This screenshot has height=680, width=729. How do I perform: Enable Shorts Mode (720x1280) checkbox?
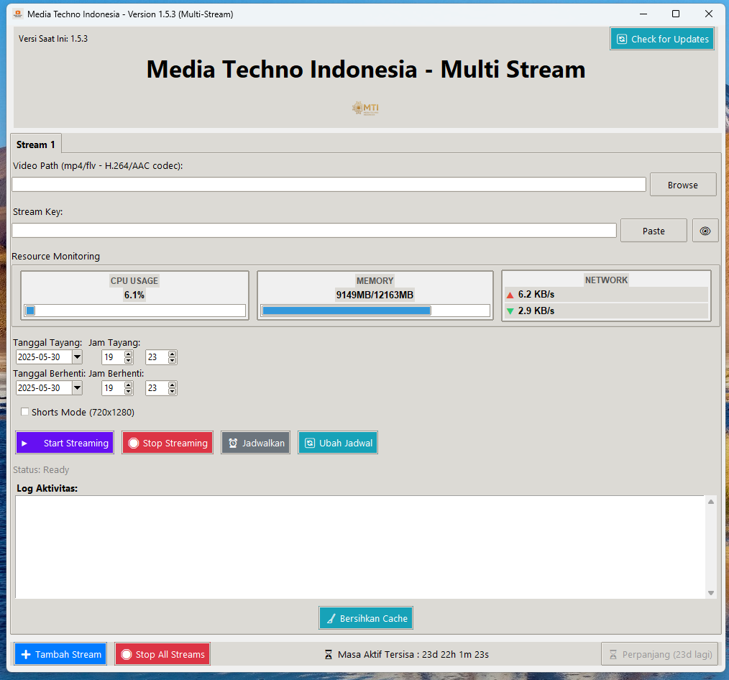click(x=24, y=412)
